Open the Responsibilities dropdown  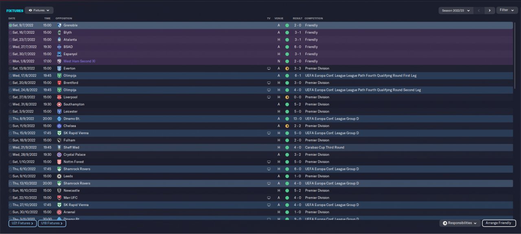click(460, 223)
